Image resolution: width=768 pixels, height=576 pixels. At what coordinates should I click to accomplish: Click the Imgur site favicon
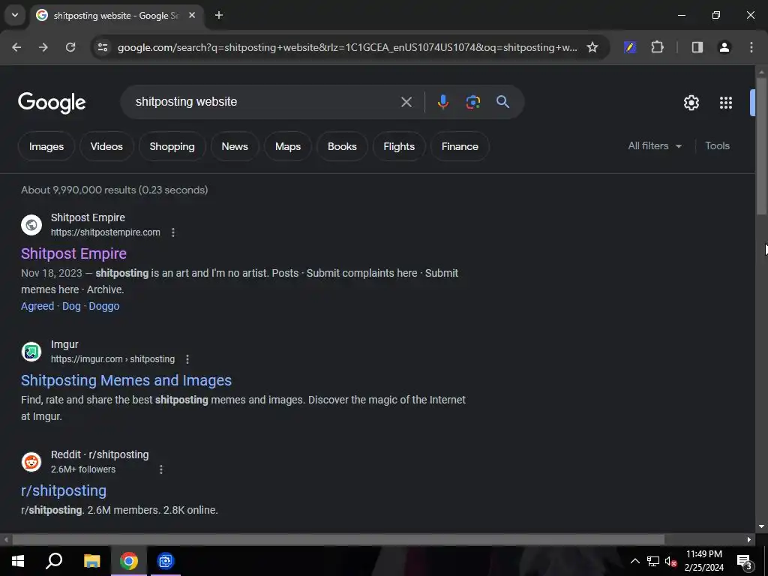click(31, 352)
